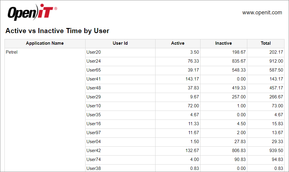Image resolution: width=289 pixels, height=172 pixels.
Task: Sort by the Inactive column header
Action: 223,43
